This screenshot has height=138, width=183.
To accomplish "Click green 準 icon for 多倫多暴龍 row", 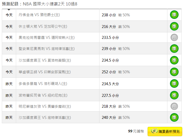I will [x=174, y=84].
